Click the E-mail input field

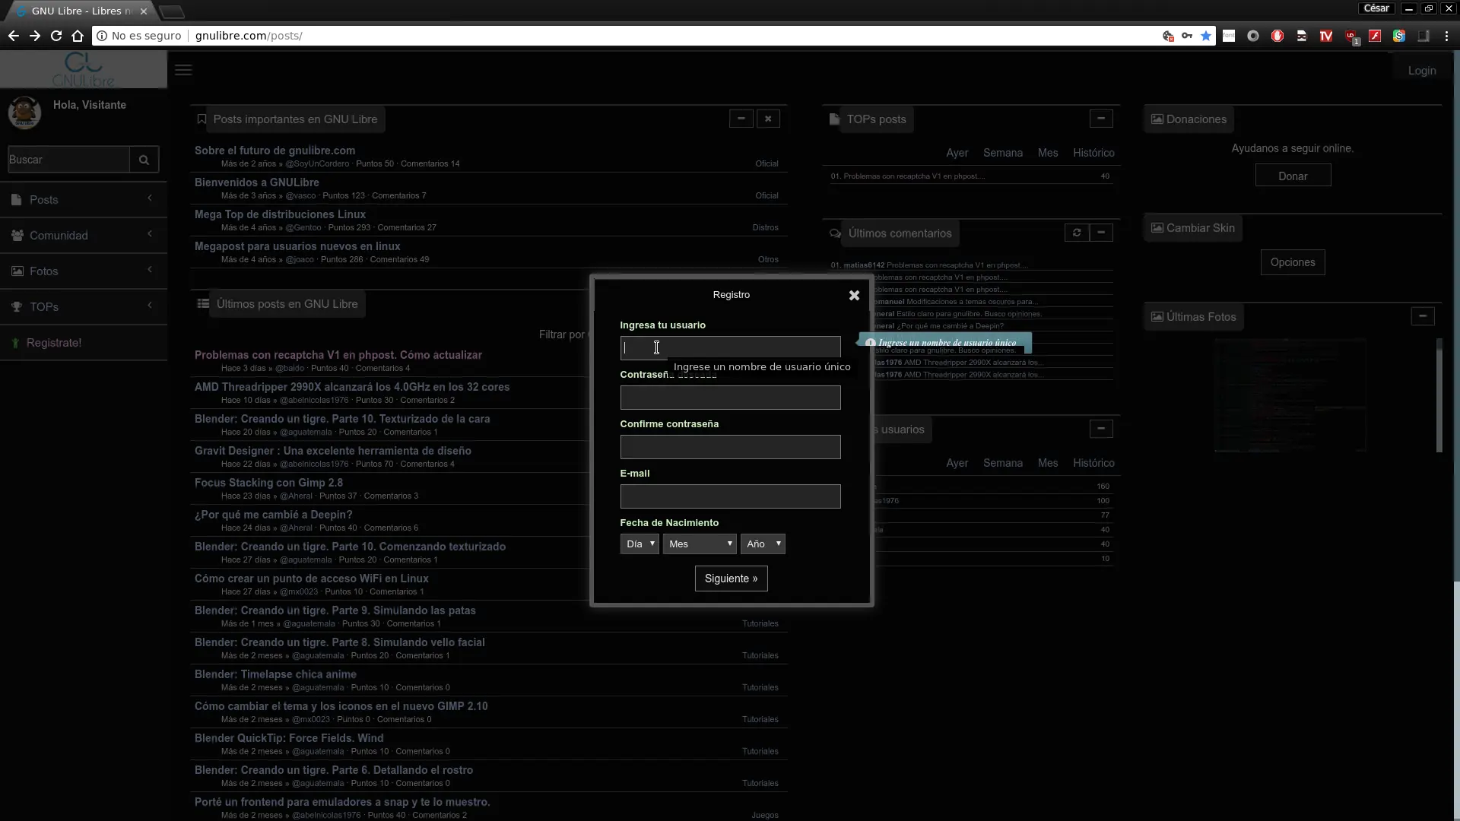click(730, 496)
